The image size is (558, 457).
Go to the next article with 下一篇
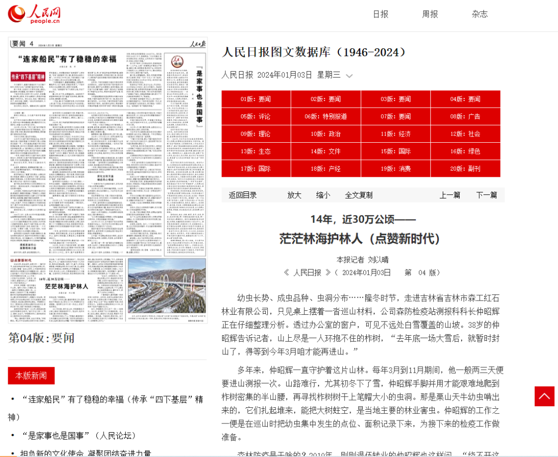click(x=487, y=195)
